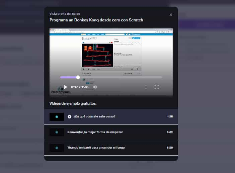Viewport: 235px width, 173px height.
Task: Open 'Tirando un barril para encender el fuego'
Action: click(x=111, y=148)
